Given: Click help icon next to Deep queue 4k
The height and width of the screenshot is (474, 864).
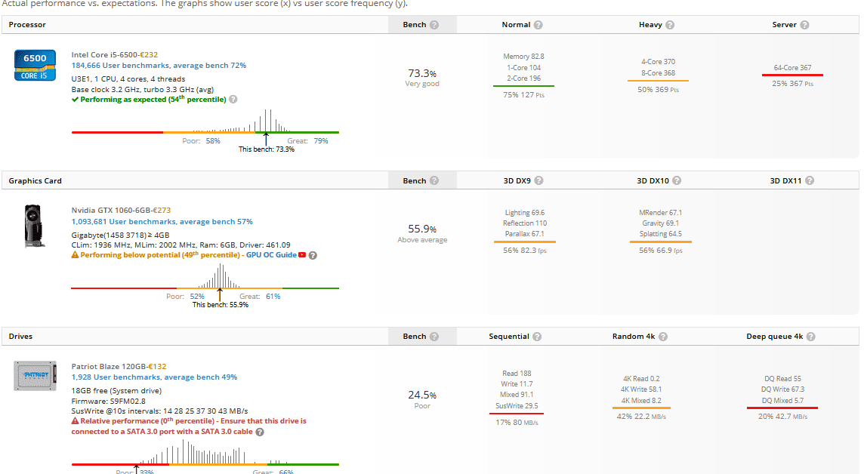Looking at the screenshot, I should tap(810, 337).
